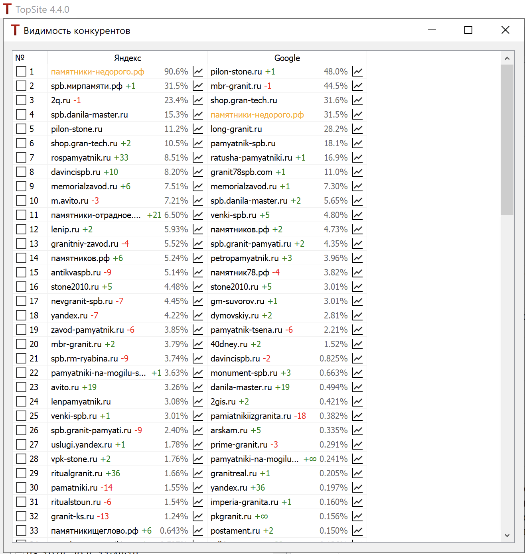Select granit-ks.ru in the Yandex column

[73, 517]
